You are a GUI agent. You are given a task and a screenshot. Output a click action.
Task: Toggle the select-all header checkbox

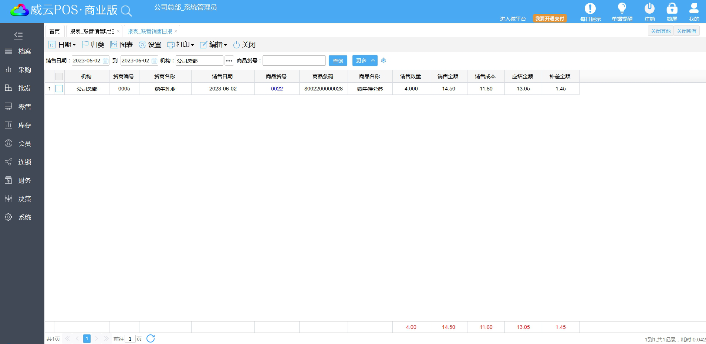59,76
